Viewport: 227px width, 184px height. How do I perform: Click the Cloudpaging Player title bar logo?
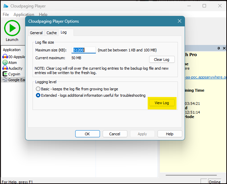tap(5, 6)
